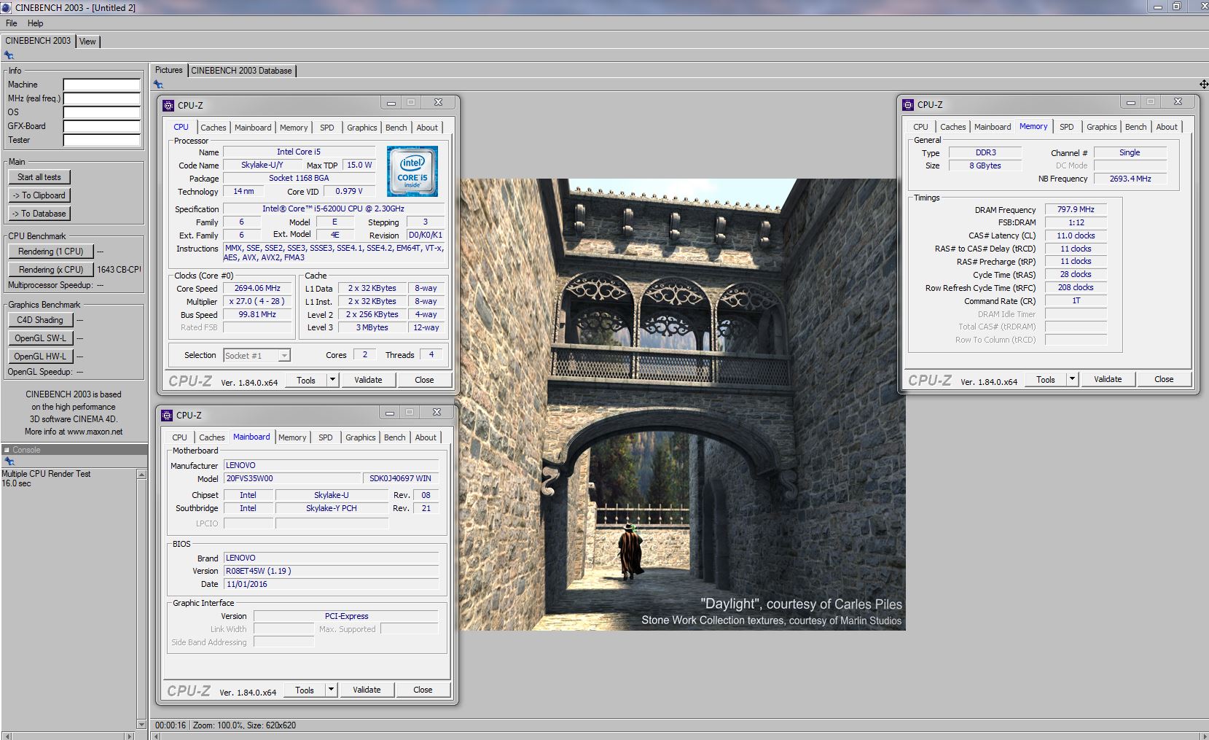Click the move cross icon at picture panel's right edge
This screenshot has height=740, width=1209.
pyautogui.click(x=1203, y=85)
